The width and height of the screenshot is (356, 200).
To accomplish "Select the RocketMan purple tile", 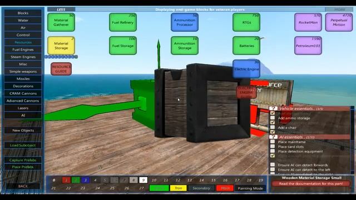I will [x=308, y=22].
